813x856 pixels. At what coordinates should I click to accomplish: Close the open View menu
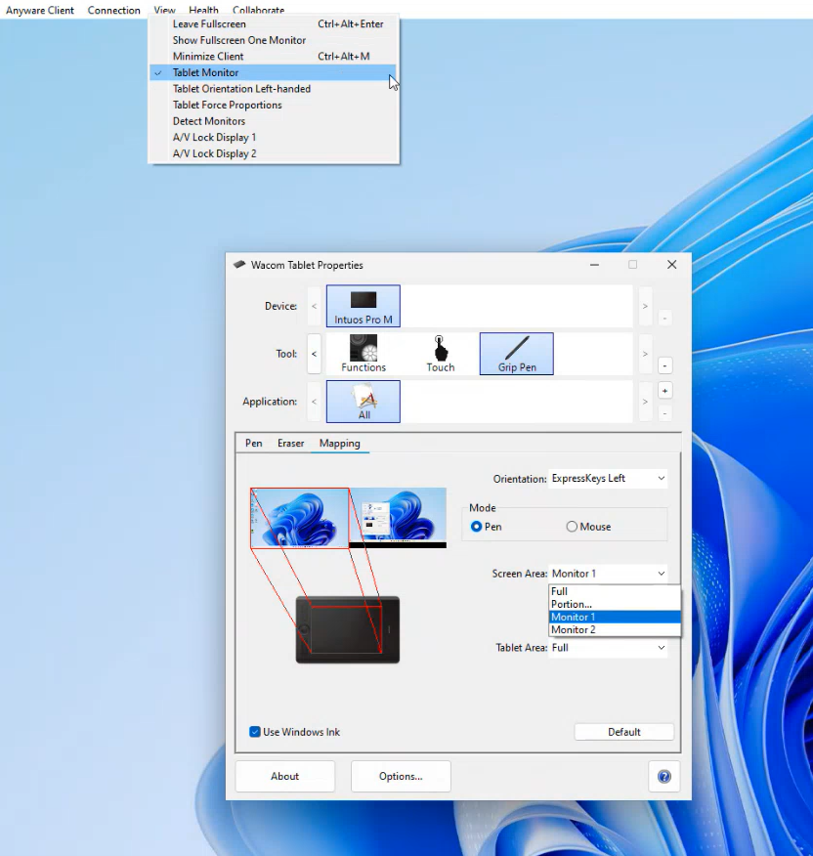tap(164, 10)
